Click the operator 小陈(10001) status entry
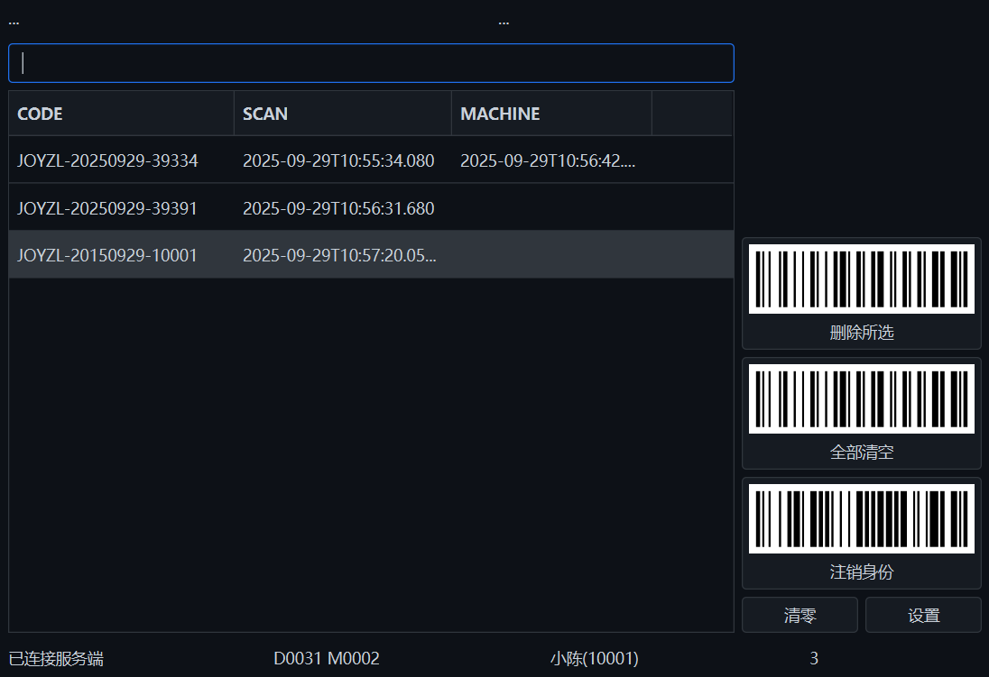The width and height of the screenshot is (989, 677). coord(594,659)
